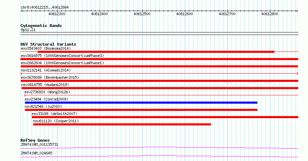Select the magenta ZMAT4 NM_024645 transcript line

[x=159, y=156]
